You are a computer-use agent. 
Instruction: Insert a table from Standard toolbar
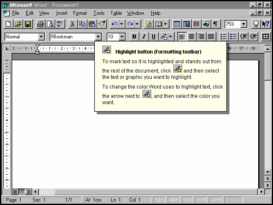[177, 24]
